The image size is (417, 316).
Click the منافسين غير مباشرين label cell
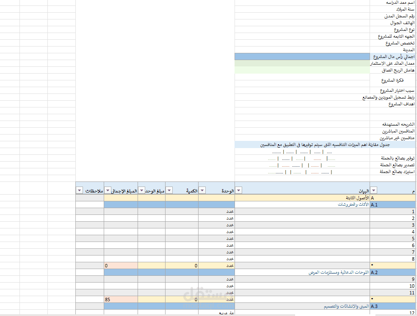point(392,138)
